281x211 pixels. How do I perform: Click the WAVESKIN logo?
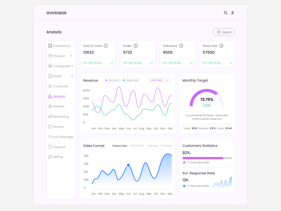pos(56,13)
